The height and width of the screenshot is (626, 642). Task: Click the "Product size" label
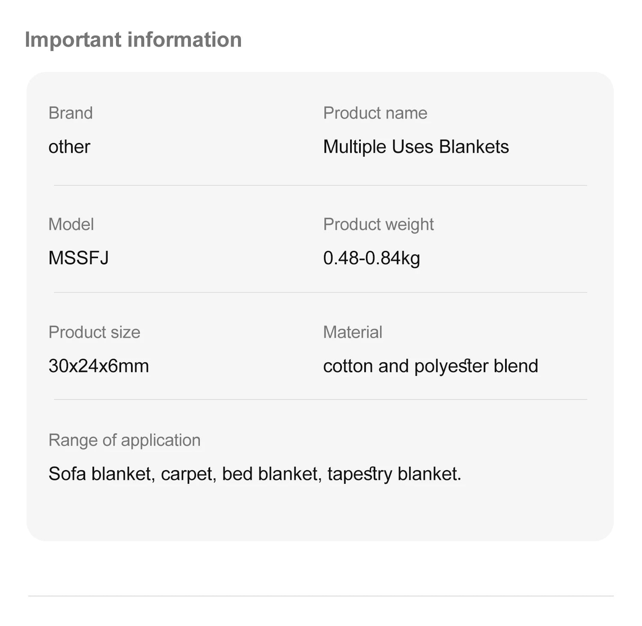94,332
